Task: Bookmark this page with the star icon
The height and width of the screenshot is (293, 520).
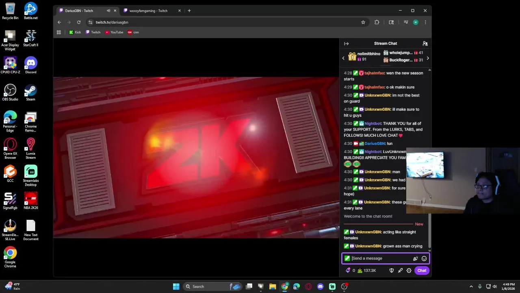Action: click(363, 22)
